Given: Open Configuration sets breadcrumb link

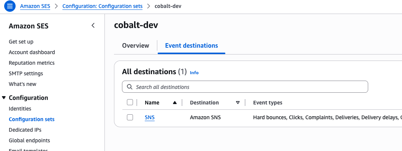Looking at the screenshot, I should click(103, 6).
